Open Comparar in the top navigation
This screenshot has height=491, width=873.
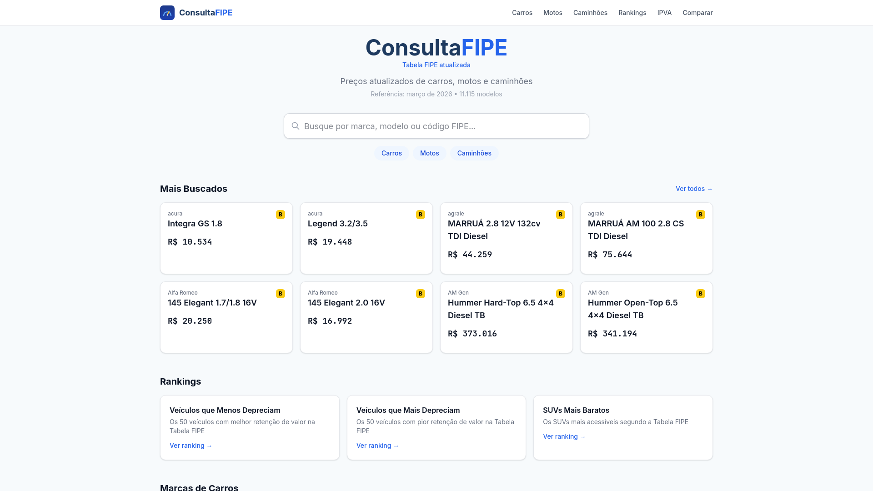697,13
